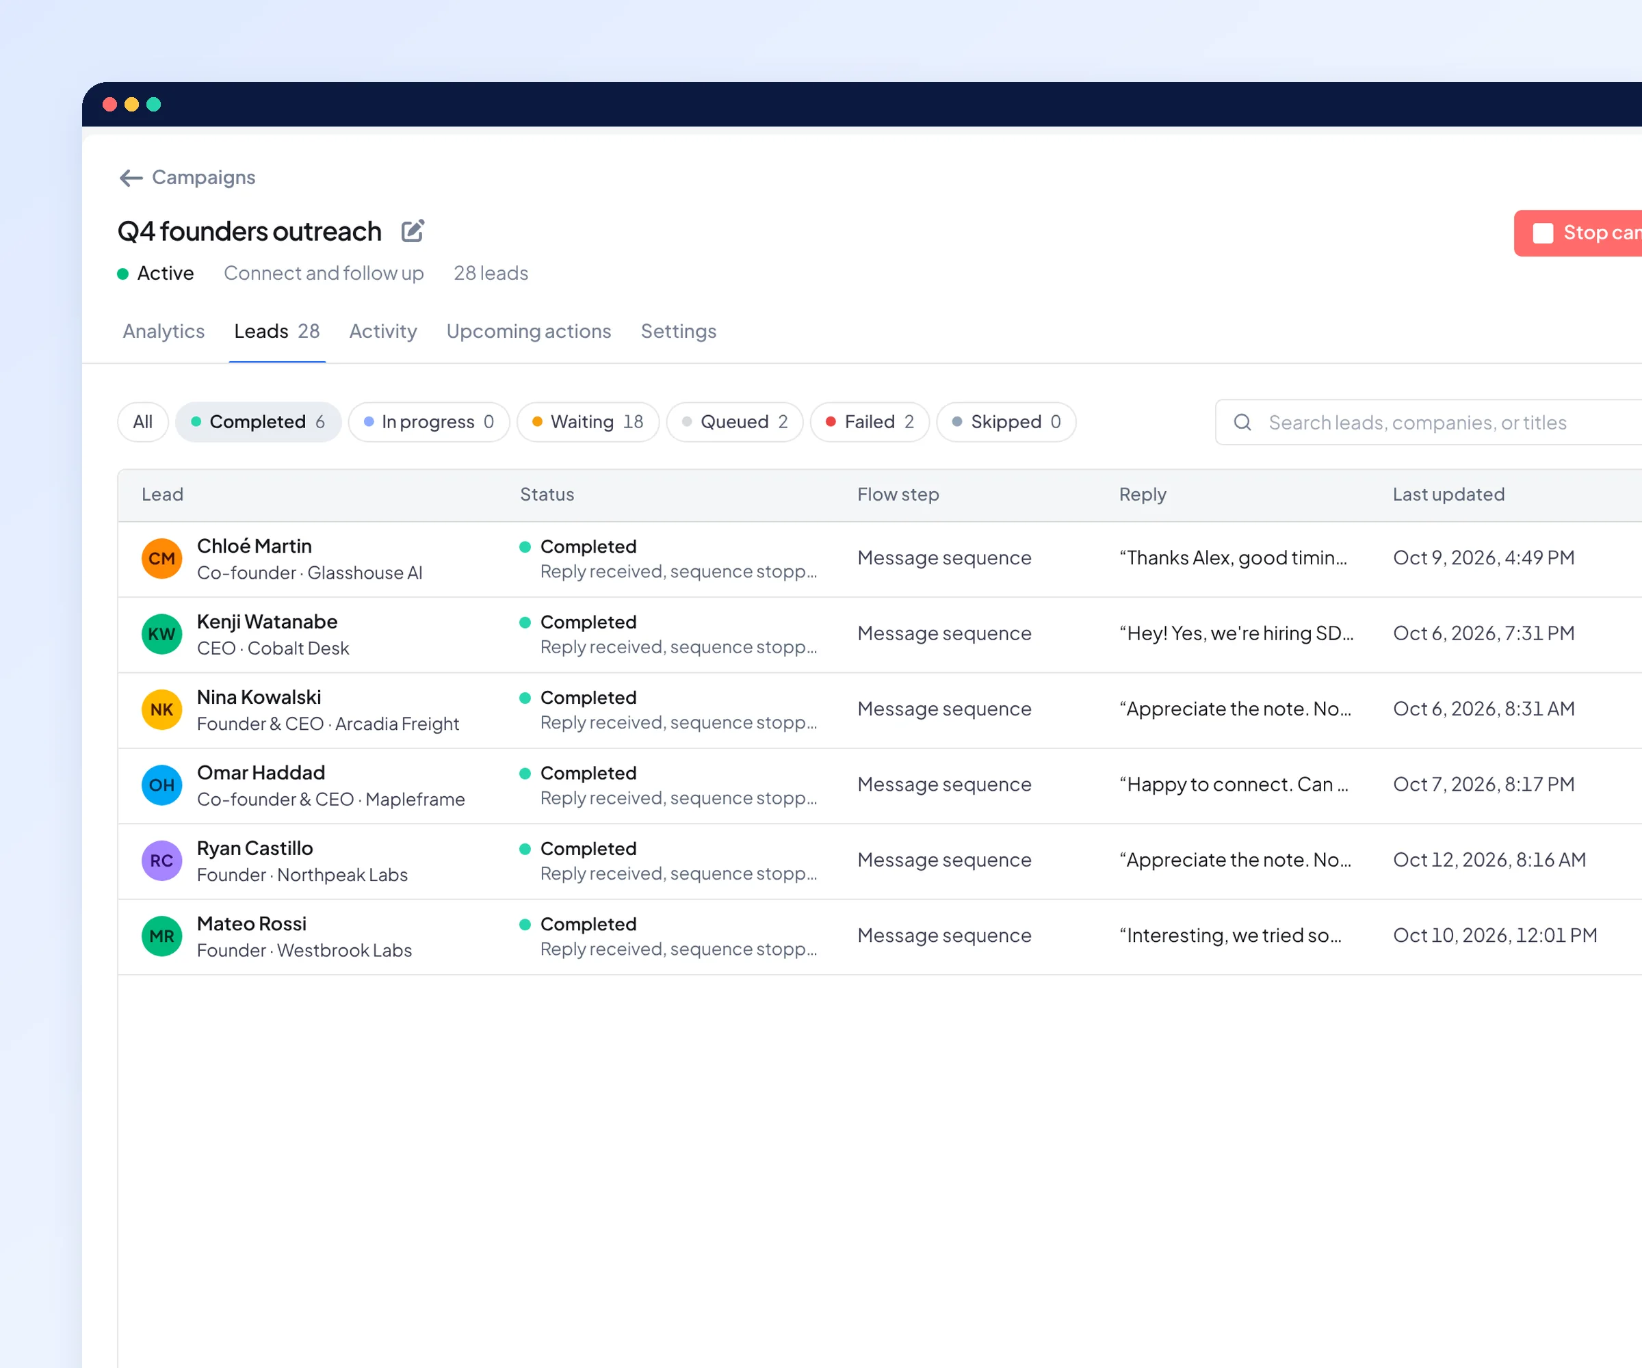1642x1368 pixels.
Task: Click the yellow window control dot
Action: 131,105
